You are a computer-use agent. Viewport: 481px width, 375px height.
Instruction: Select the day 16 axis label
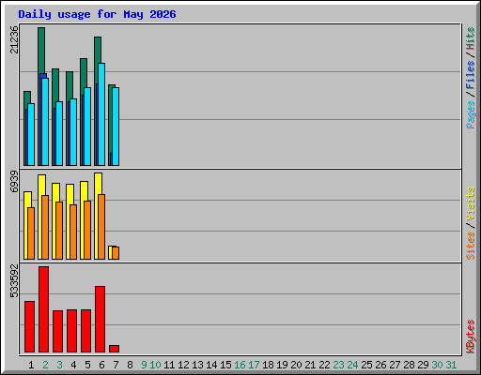[240, 365]
